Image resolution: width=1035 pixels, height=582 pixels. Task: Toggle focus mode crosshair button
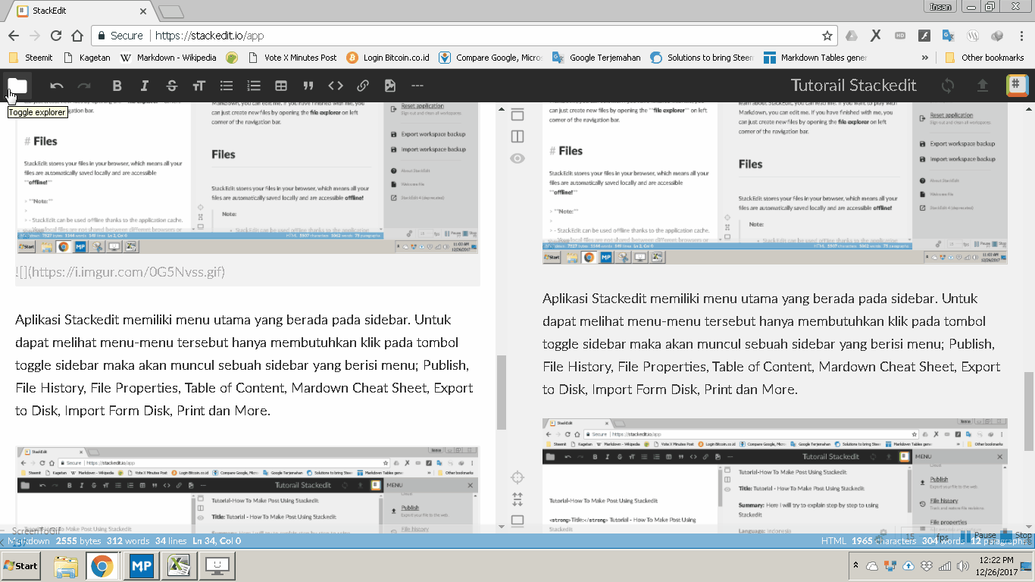[x=517, y=477]
